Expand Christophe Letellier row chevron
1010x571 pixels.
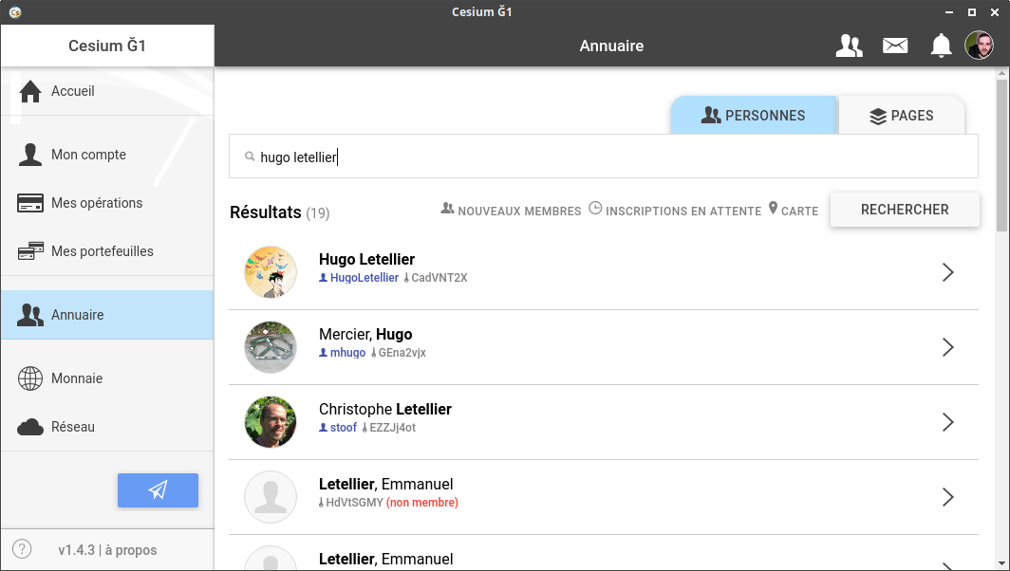tap(947, 422)
